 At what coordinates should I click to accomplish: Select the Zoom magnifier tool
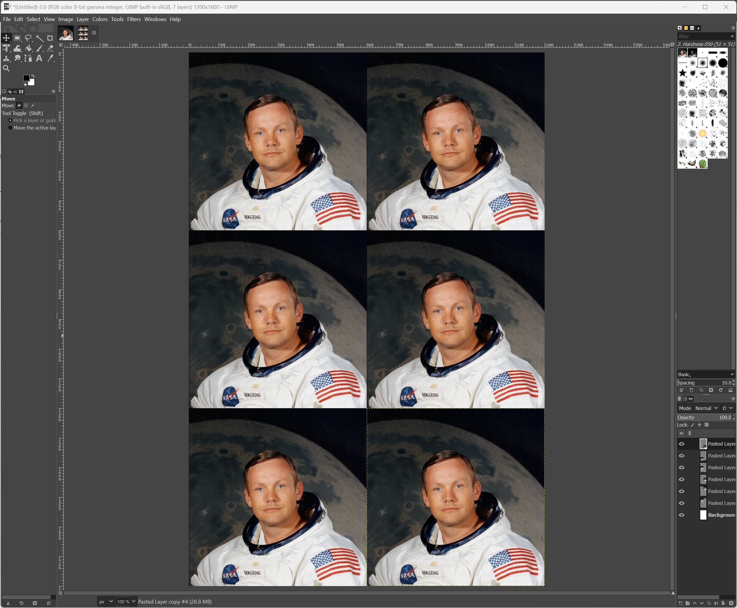(6, 68)
